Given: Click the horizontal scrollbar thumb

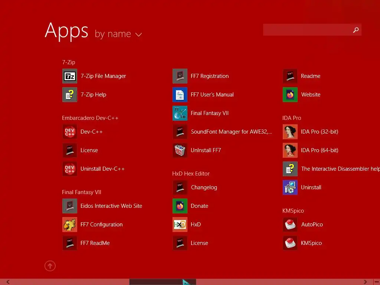Looking at the screenshot, I should point(163,282).
